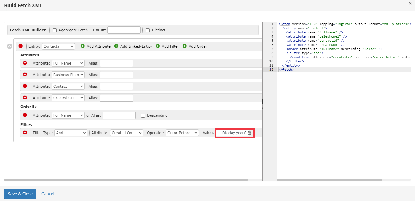The image size is (415, 201).
Task: Toggle the Aggregate Fetch checkbox
Action: click(x=55, y=30)
